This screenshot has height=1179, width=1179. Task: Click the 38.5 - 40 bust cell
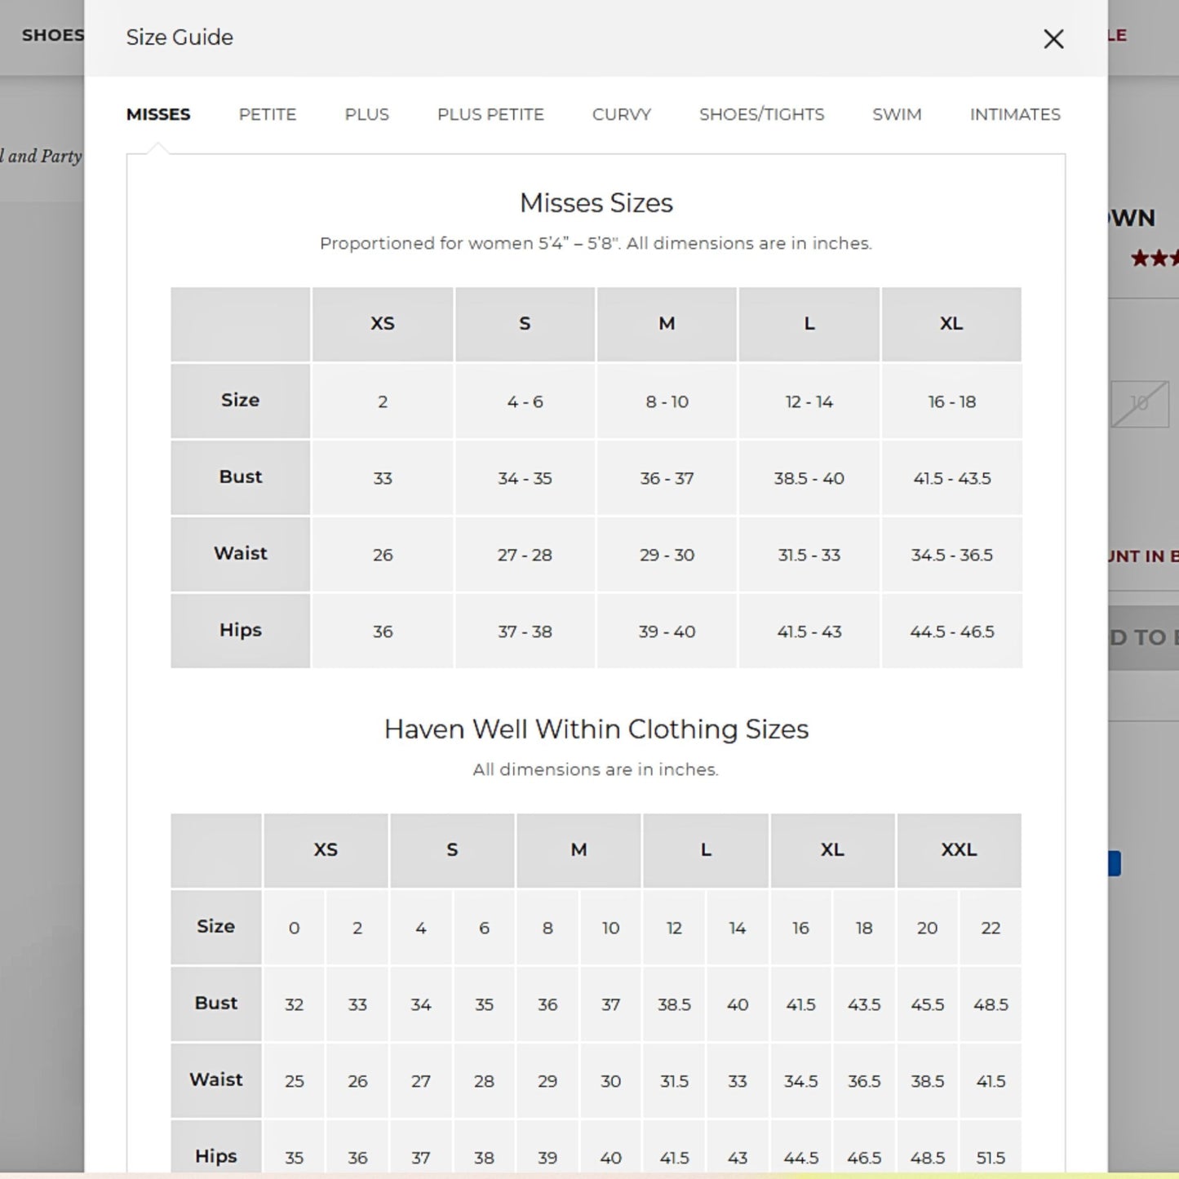[x=809, y=478]
